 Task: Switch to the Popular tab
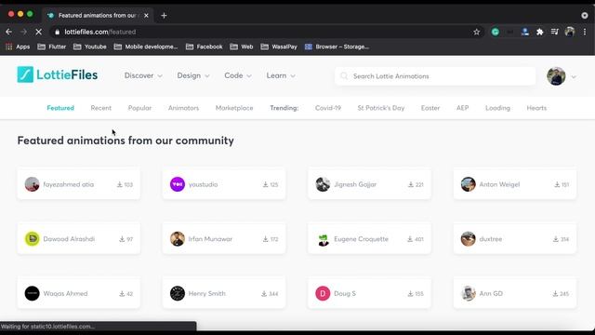pos(139,108)
